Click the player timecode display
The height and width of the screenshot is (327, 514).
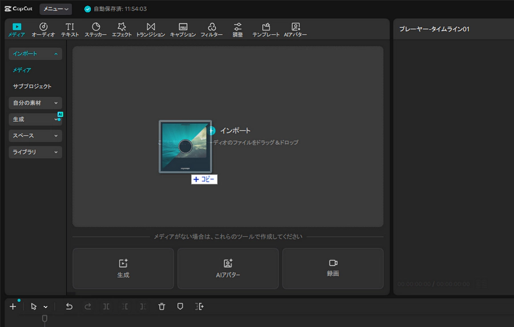click(433, 284)
